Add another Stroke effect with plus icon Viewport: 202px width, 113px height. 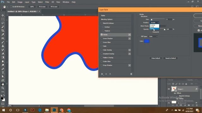[129, 35]
